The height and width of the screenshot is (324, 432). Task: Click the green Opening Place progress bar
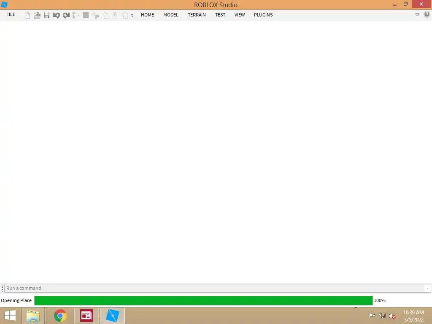pos(203,300)
